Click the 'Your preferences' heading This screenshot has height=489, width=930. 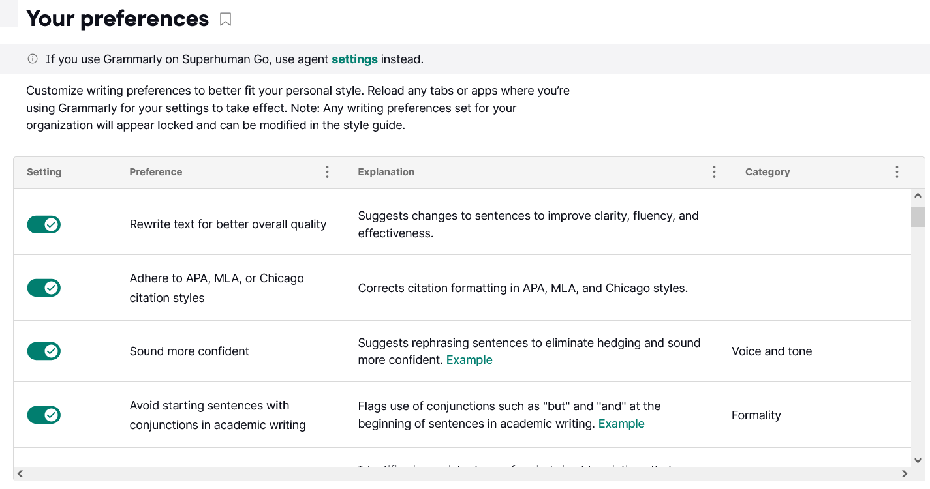click(117, 19)
